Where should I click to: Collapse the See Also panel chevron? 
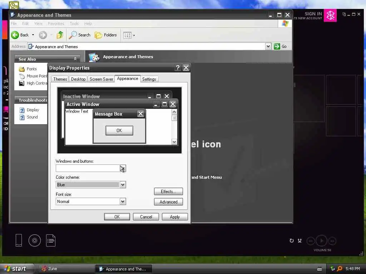pyautogui.click(x=75, y=59)
